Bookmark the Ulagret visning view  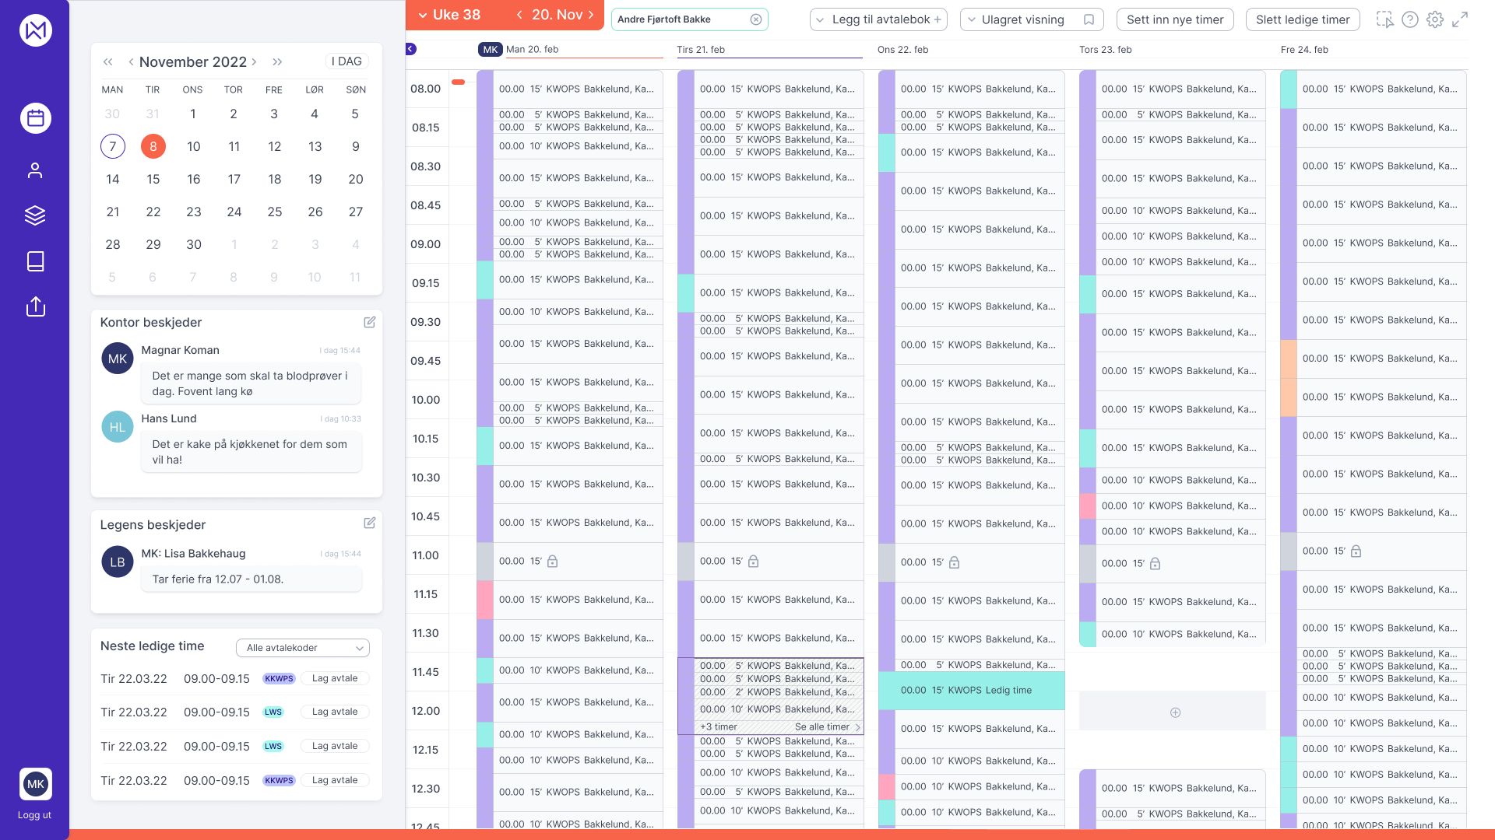(x=1089, y=19)
